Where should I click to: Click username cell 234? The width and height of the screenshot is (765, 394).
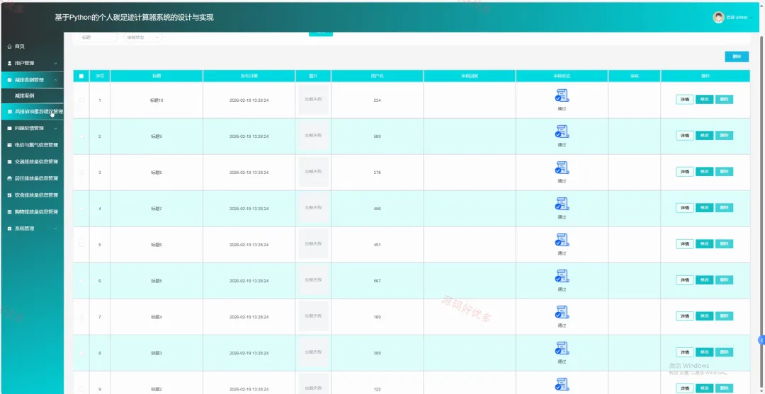click(377, 100)
